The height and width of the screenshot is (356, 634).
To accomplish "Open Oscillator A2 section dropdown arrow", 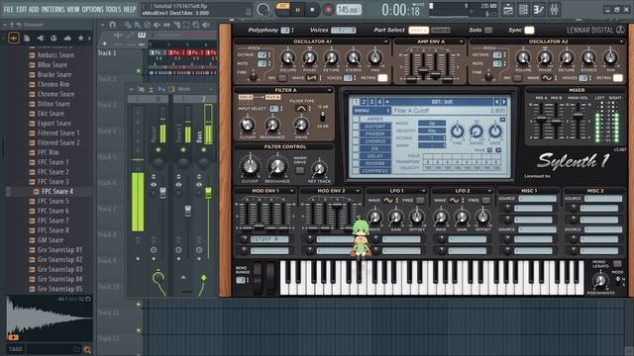I will [x=621, y=42].
